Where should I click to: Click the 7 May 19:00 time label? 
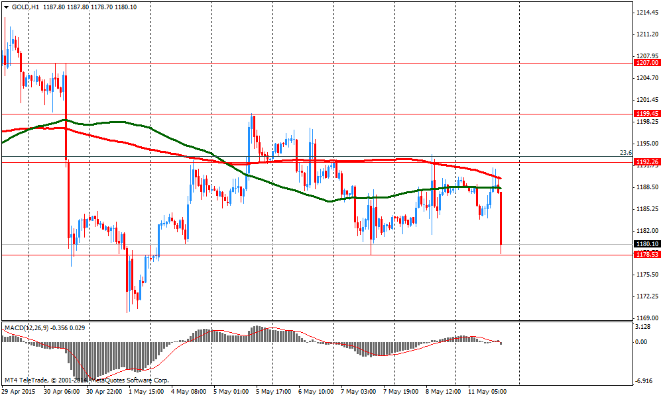click(401, 392)
